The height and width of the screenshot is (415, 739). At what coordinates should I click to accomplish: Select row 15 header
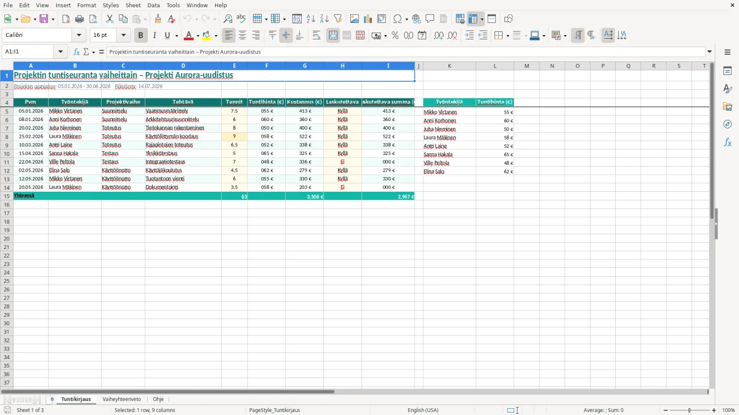click(7, 196)
